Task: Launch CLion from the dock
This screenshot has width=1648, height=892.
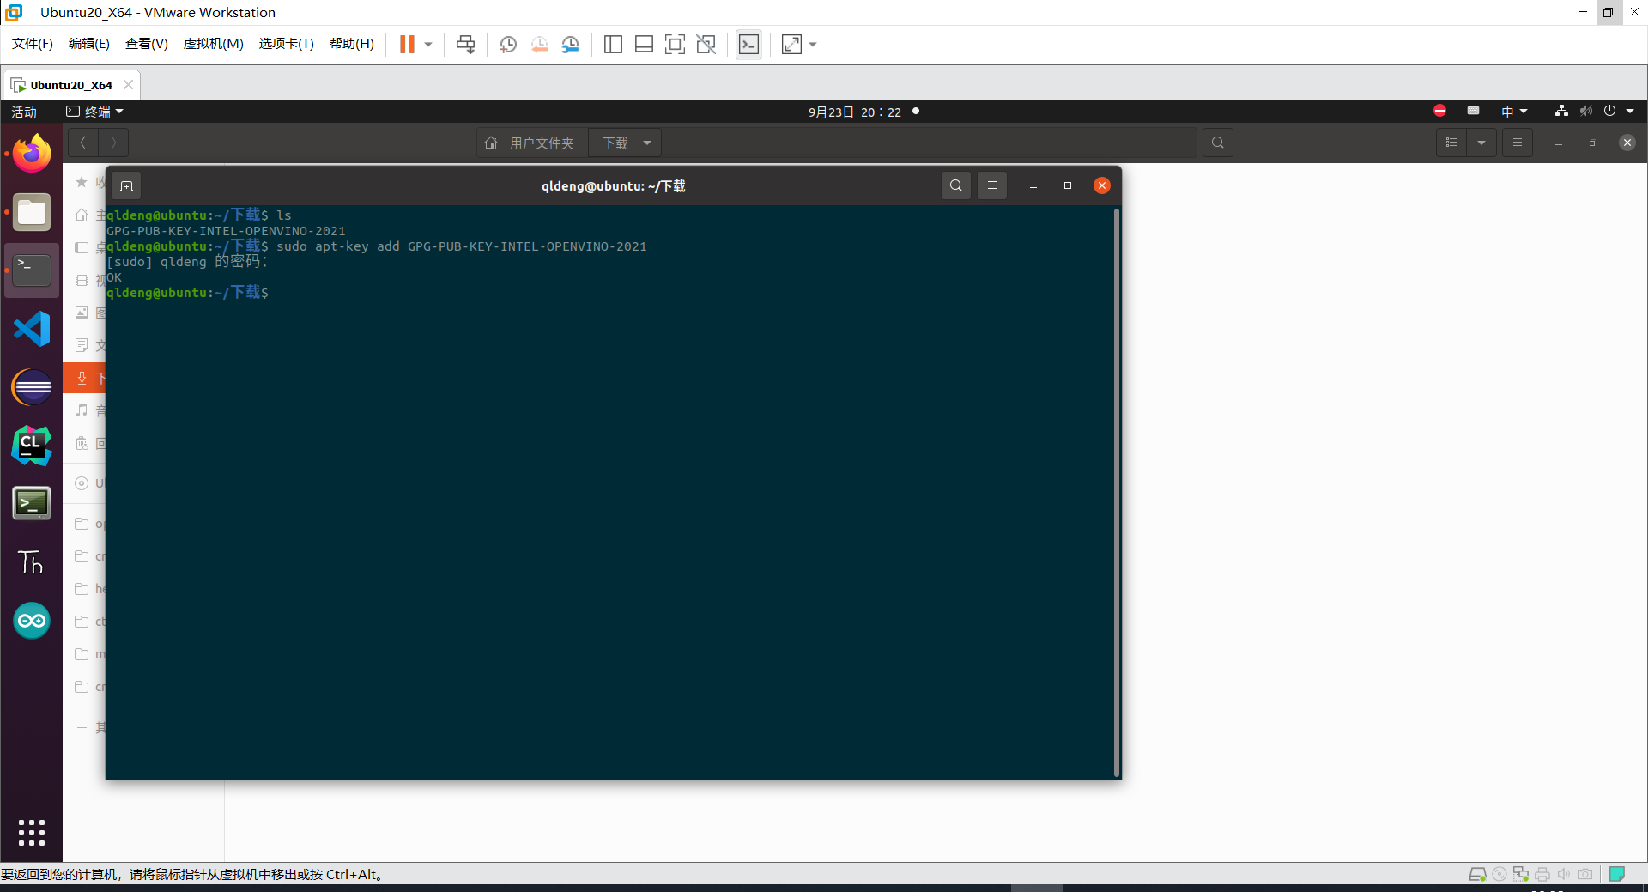Action: [32, 446]
